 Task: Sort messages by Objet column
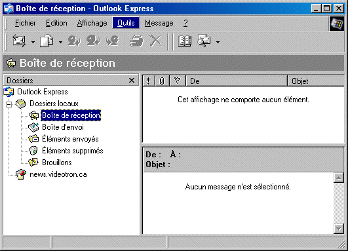coord(316,81)
